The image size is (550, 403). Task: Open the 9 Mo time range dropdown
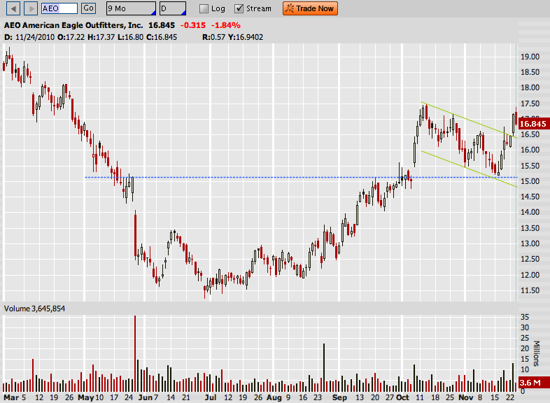[x=130, y=8]
